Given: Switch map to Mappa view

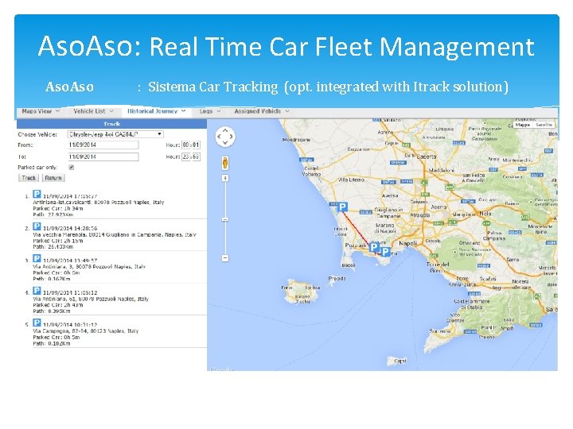Looking at the screenshot, I should tap(523, 125).
